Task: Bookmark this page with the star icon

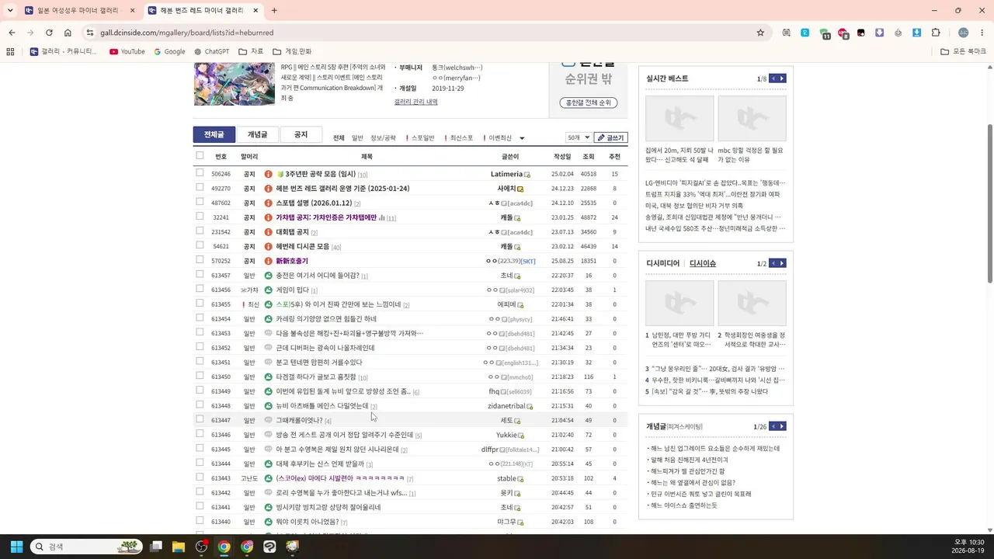Action: 760,33
